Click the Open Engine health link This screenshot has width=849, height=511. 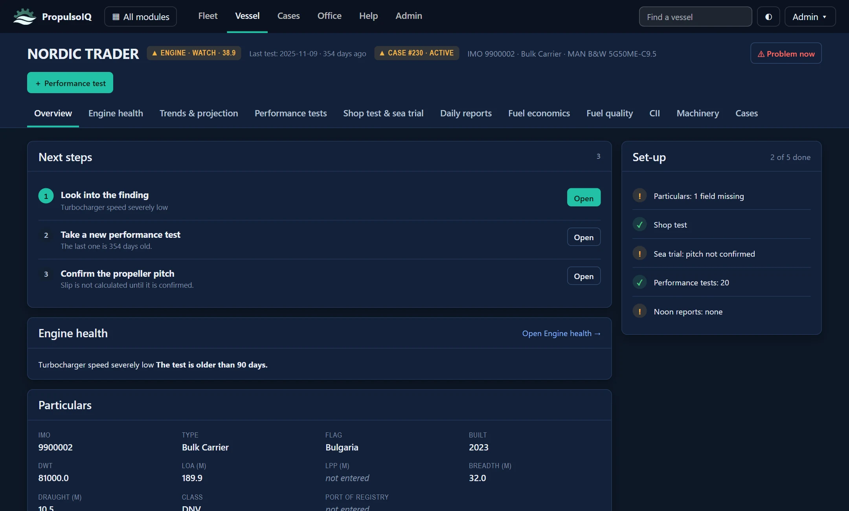coord(561,333)
